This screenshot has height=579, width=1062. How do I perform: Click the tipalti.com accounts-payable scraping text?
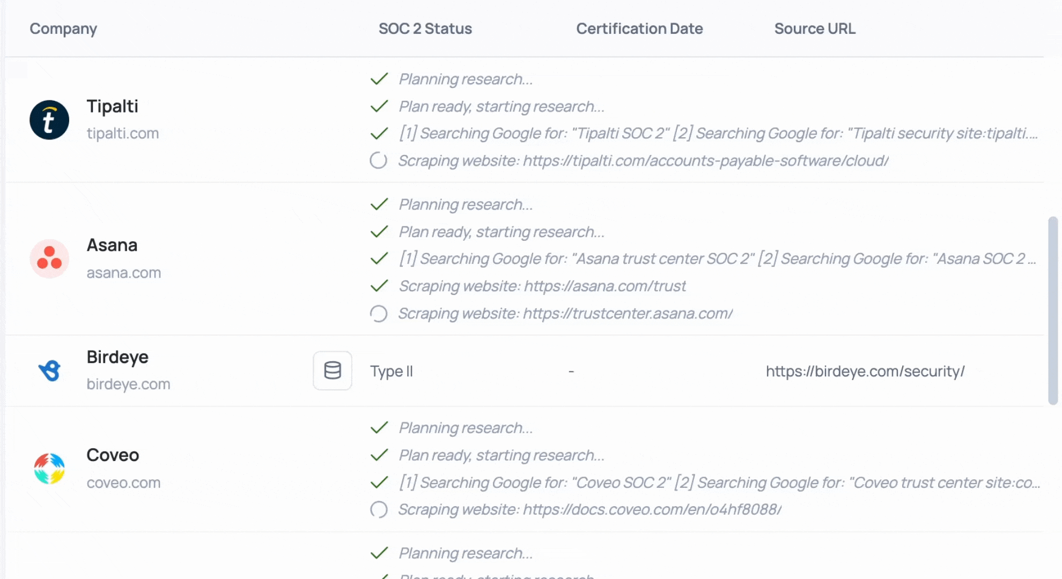coord(644,160)
